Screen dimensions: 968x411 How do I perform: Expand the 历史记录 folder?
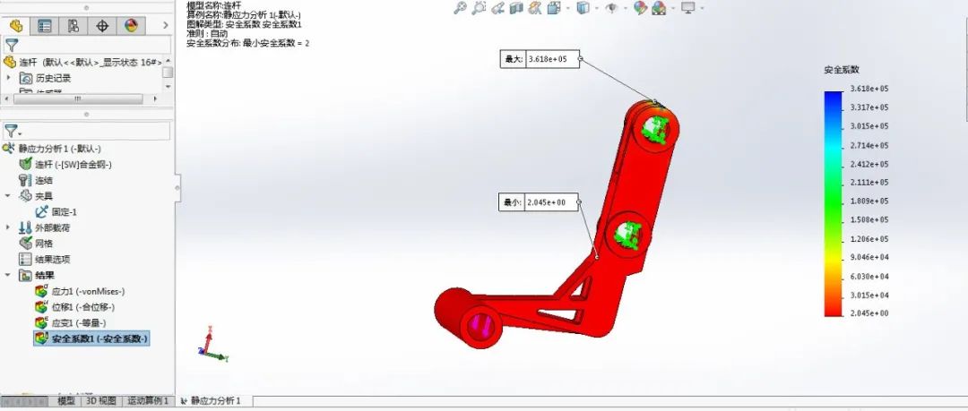(9, 78)
